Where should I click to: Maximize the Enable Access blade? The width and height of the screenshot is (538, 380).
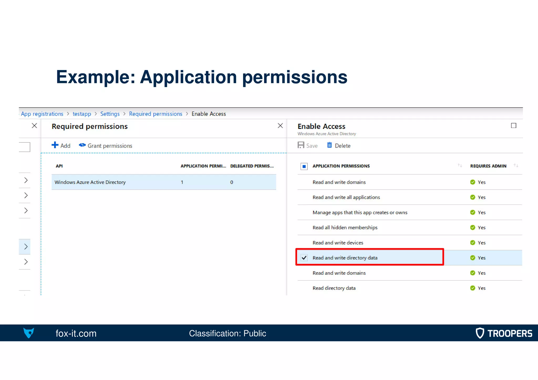pos(514,126)
